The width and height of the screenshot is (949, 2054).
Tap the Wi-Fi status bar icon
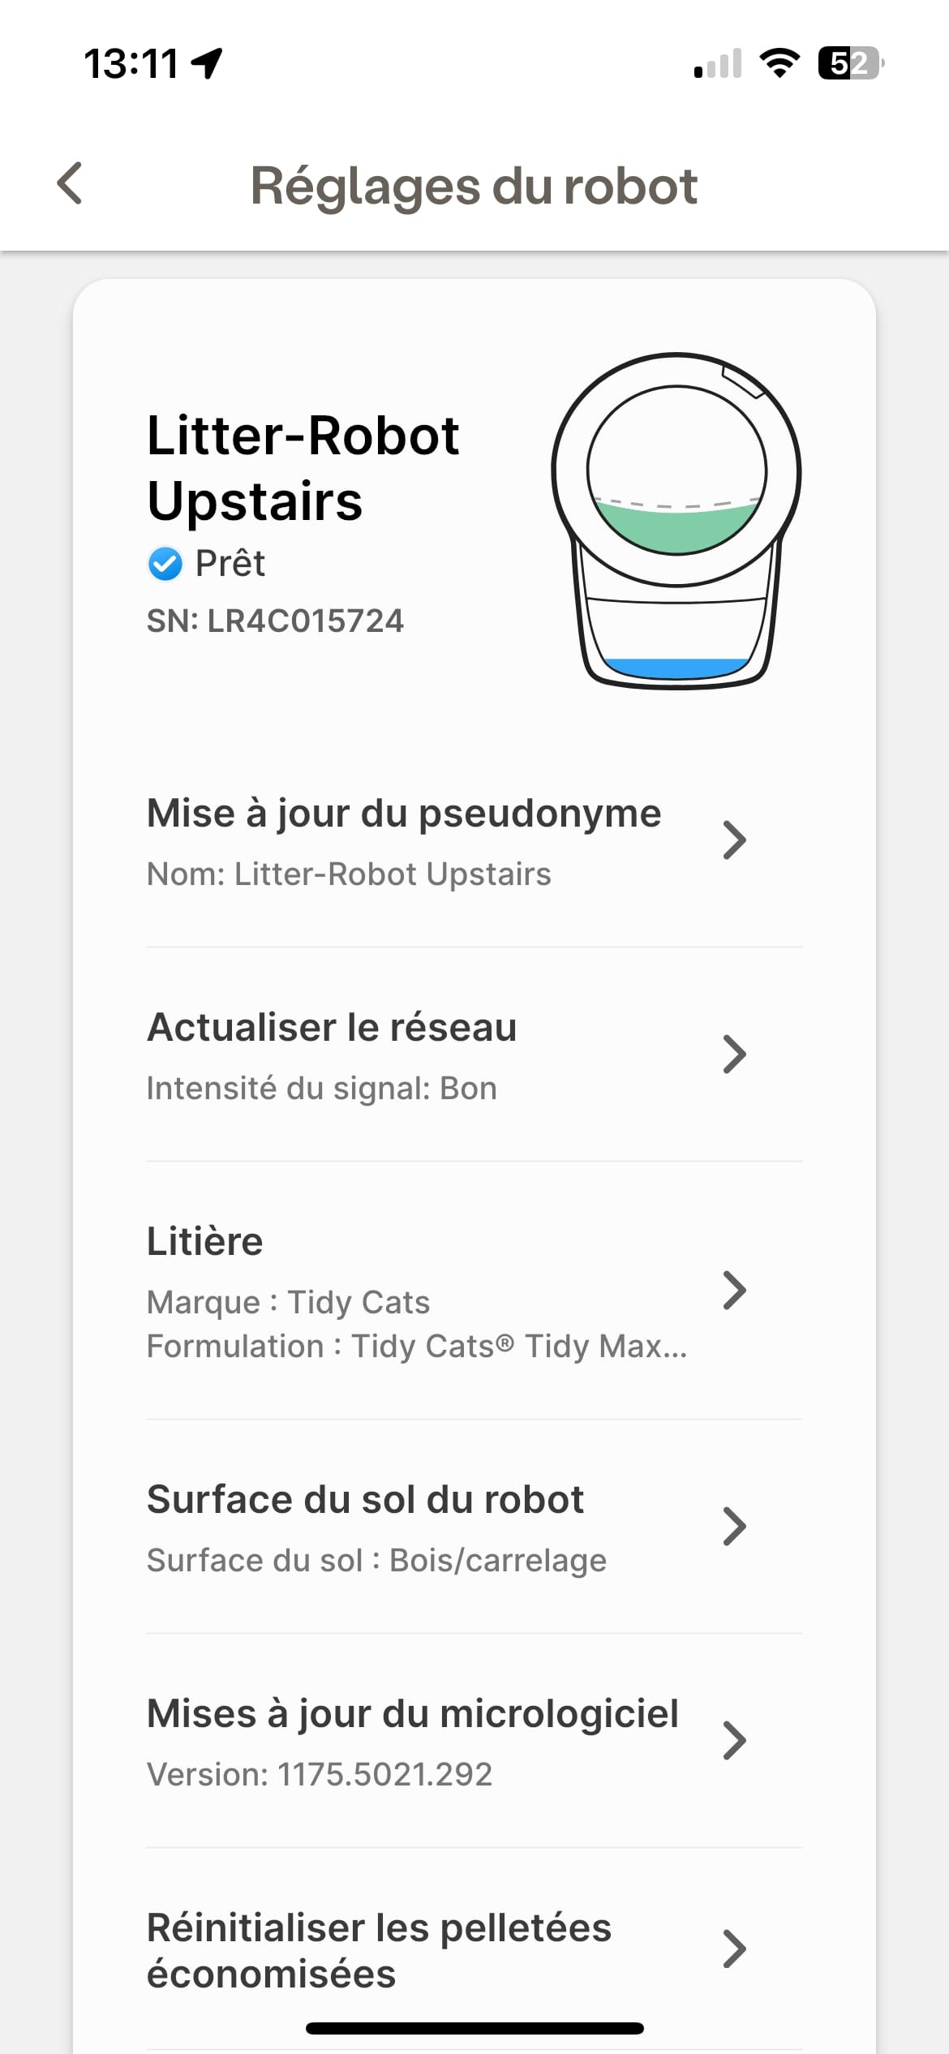[779, 63]
